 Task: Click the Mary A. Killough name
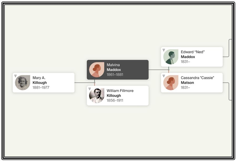click(39, 80)
